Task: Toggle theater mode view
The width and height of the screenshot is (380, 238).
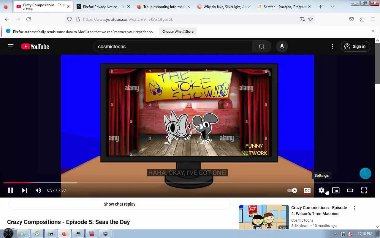Action: (350, 190)
